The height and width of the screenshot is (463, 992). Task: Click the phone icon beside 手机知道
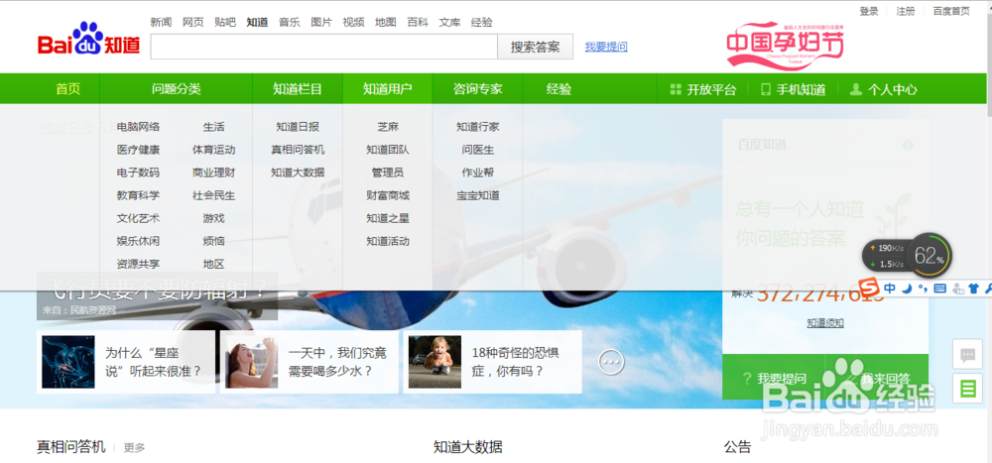[x=766, y=89]
